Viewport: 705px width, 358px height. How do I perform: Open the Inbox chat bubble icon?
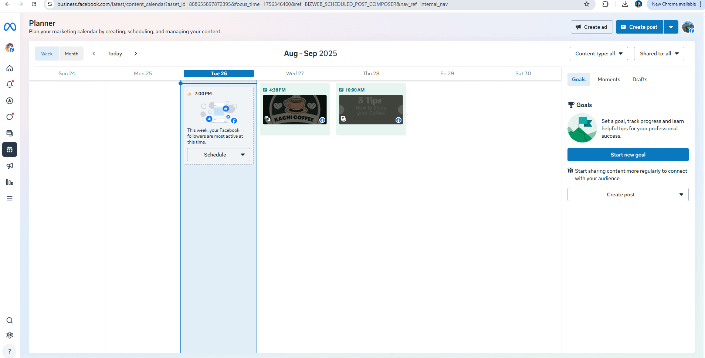pos(10,117)
